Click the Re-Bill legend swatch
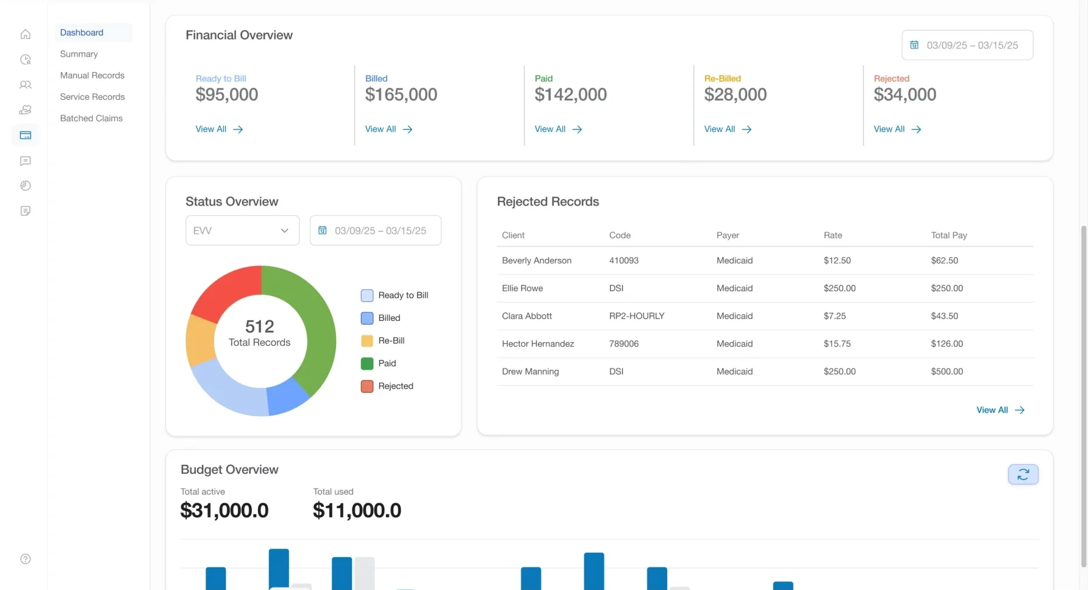 point(367,340)
